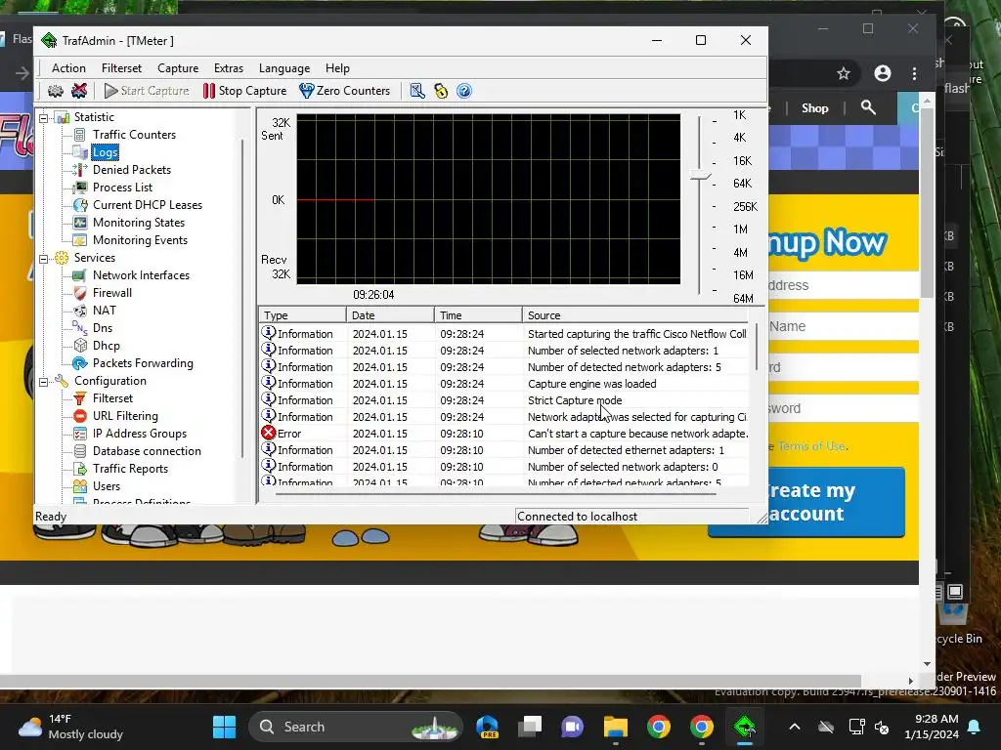Click the Name input field in browser
1001x750 pixels.
coord(843,326)
